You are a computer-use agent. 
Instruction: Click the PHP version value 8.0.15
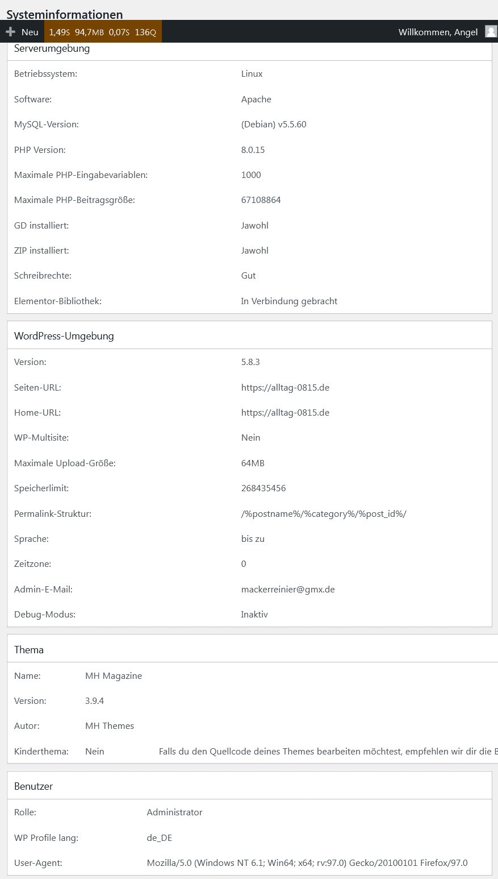coord(253,150)
